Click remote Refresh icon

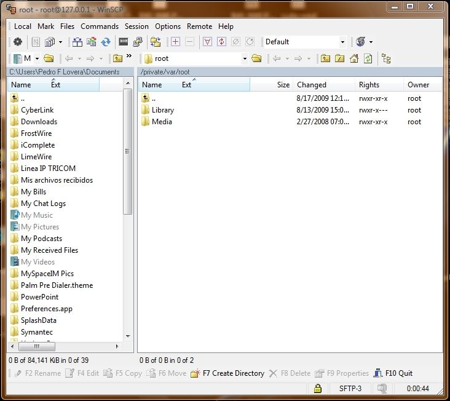click(368, 58)
